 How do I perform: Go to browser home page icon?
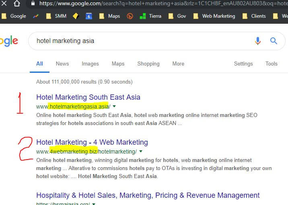tap(17, 3)
